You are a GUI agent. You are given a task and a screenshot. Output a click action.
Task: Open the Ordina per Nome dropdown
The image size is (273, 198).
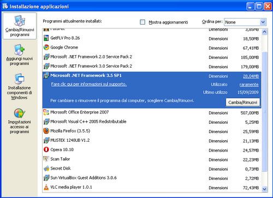(245, 22)
